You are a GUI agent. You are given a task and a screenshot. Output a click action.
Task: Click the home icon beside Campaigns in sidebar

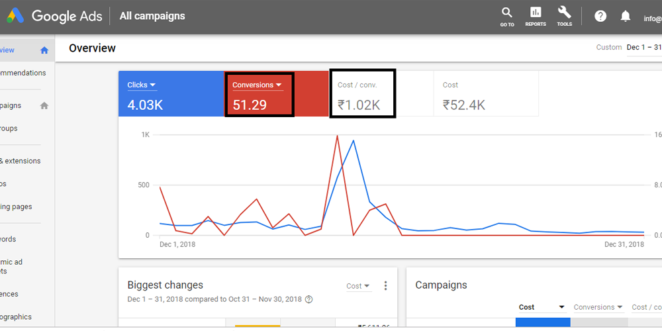(x=44, y=105)
